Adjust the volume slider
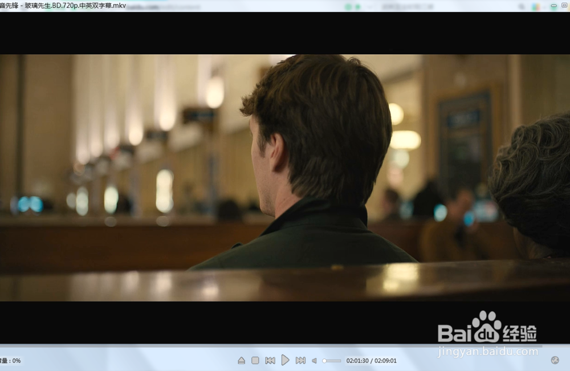 (332, 361)
